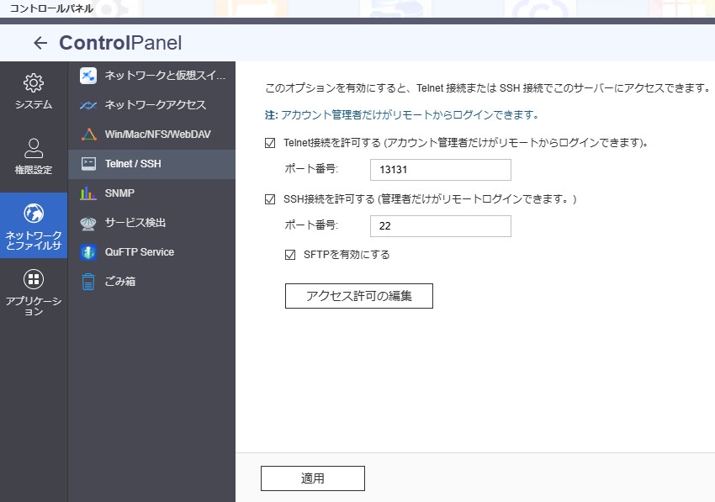
Task: Click the SNMP bar chart icon
Action: click(88, 193)
